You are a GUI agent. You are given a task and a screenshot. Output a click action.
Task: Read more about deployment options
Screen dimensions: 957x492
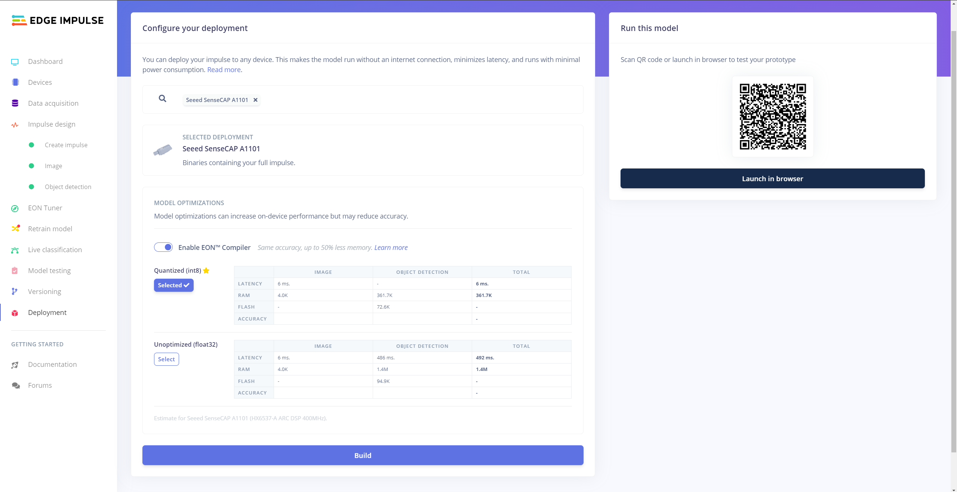pos(224,69)
